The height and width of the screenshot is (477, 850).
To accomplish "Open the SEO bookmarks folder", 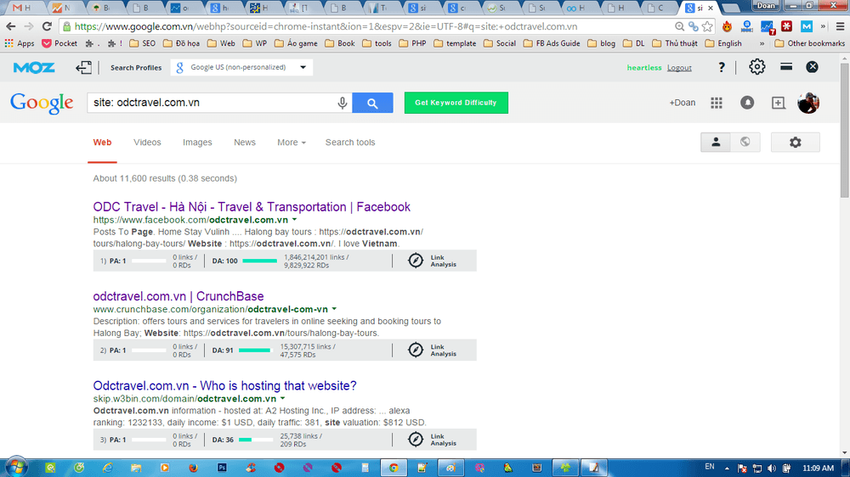I will point(143,43).
